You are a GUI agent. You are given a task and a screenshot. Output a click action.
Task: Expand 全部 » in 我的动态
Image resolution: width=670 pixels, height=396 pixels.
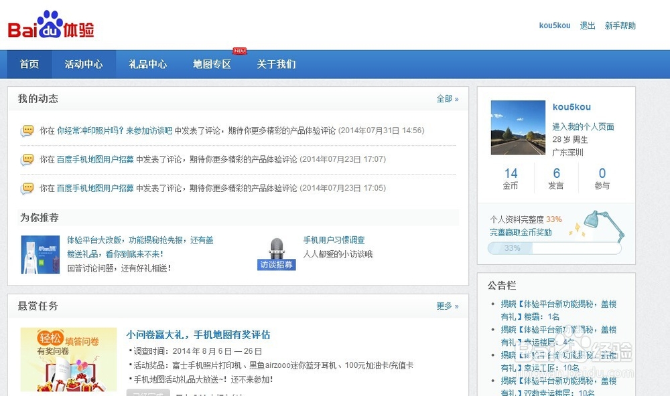tap(448, 99)
